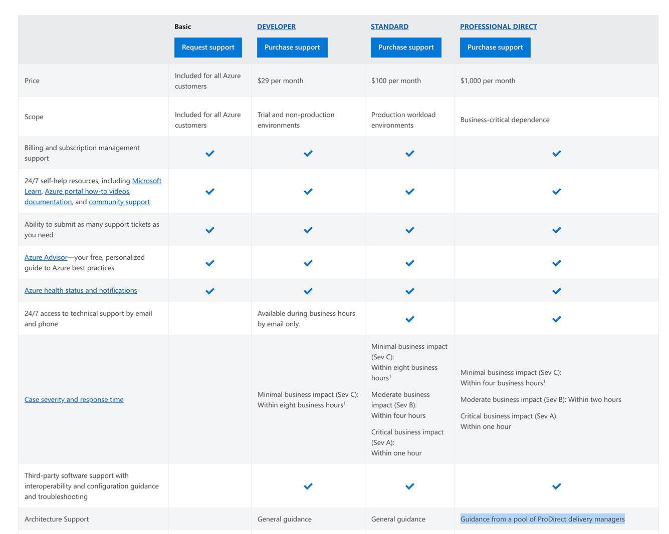This screenshot has height=534, width=669.
Task: Open the STANDARD plan heading link
Action: (389, 27)
